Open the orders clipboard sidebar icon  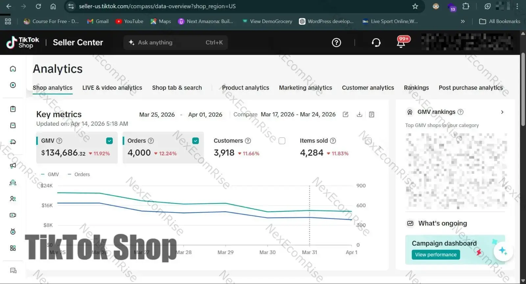(13, 109)
